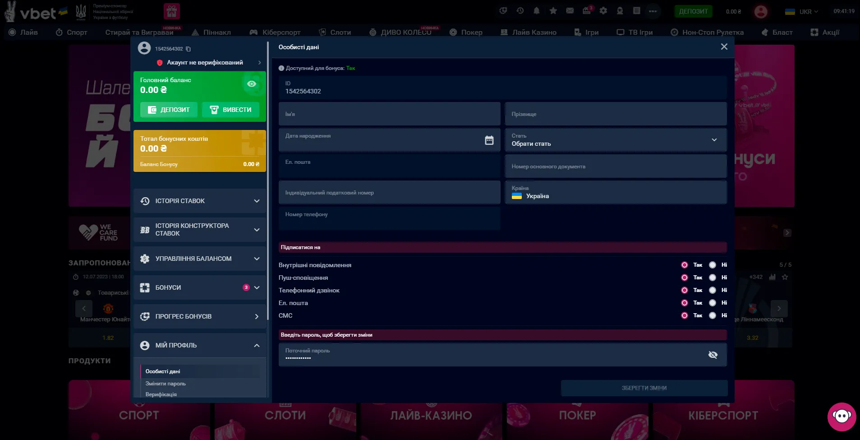Select Особисті дані in profile submenu
This screenshot has width=860, height=440.
(200, 371)
